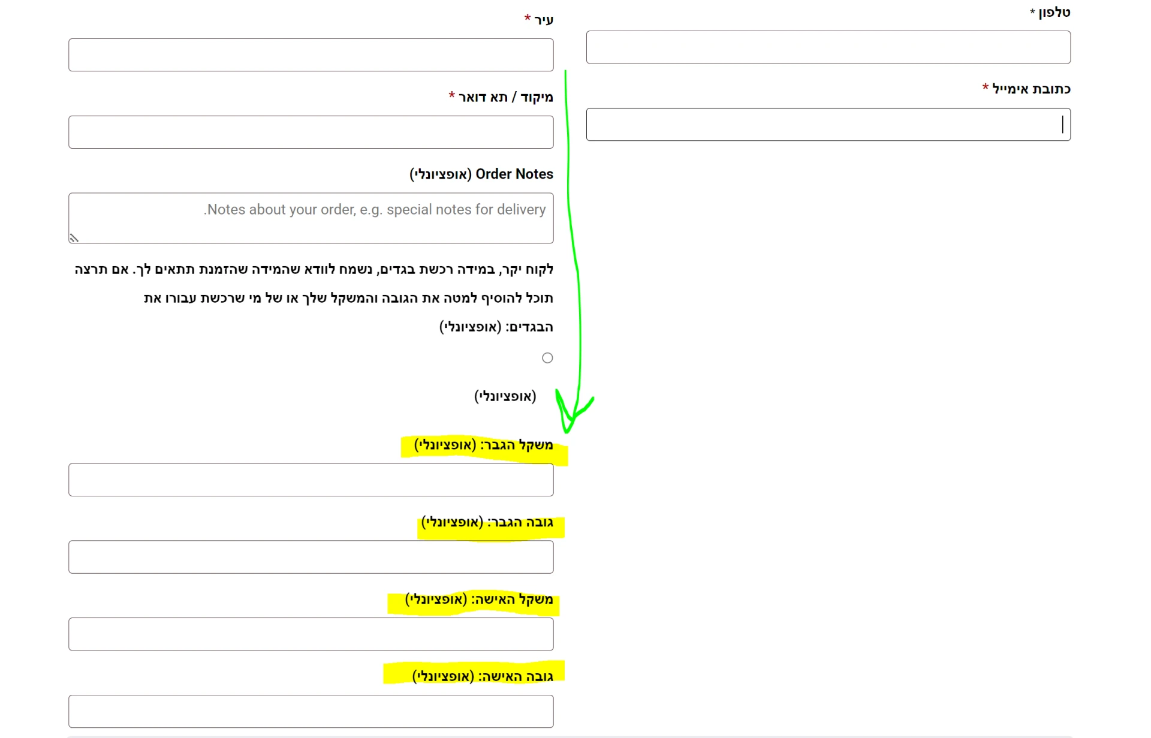Click the highlighted משקל האישה label
This screenshot has width=1151, height=738.
(478, 600)
